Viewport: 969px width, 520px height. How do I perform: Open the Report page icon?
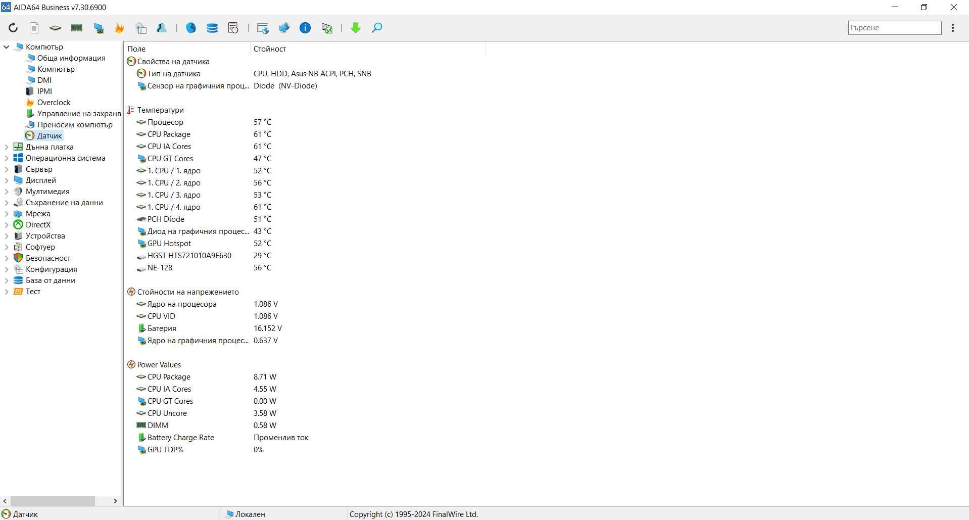[x=34, y=28]
